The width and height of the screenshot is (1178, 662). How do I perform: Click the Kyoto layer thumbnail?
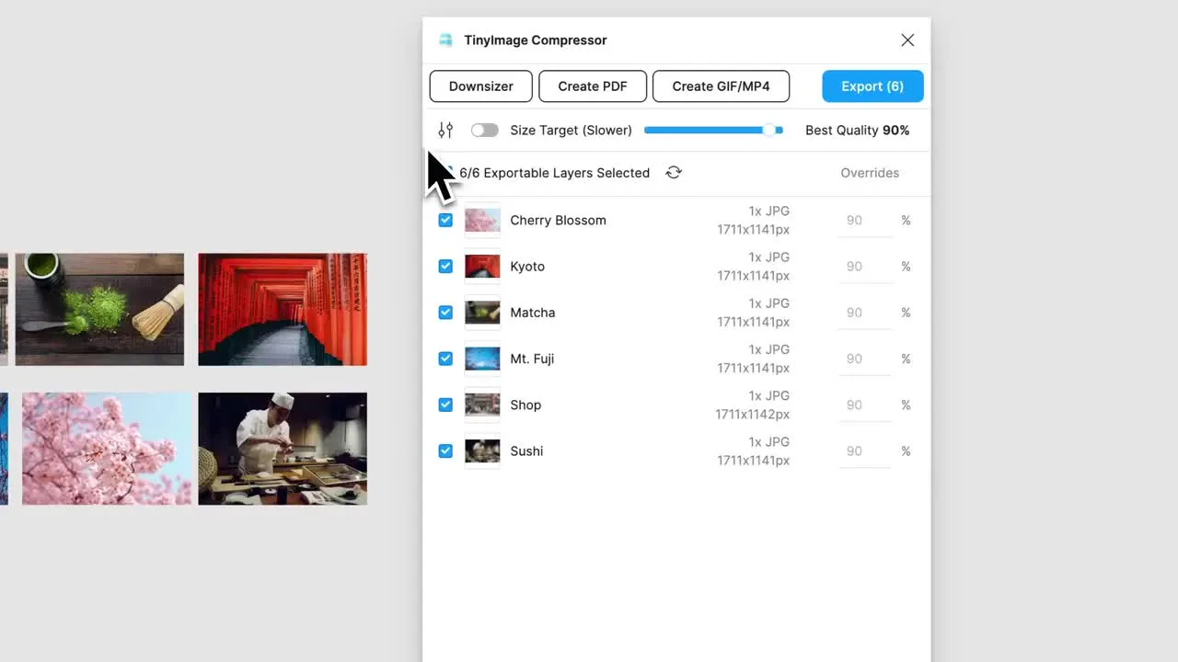[x=482, y=267]
